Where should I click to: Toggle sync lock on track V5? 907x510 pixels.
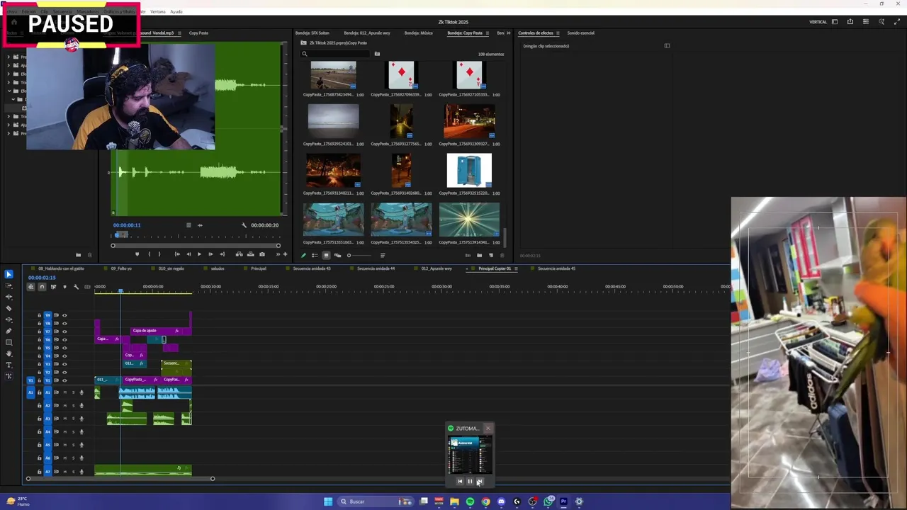[57, 348]
